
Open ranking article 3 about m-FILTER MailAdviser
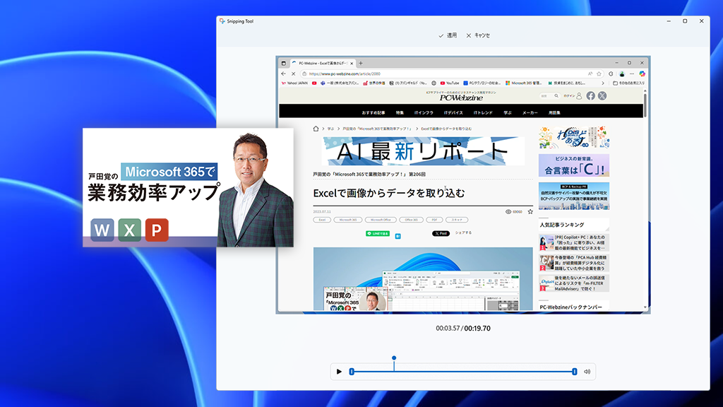(573, 283)
